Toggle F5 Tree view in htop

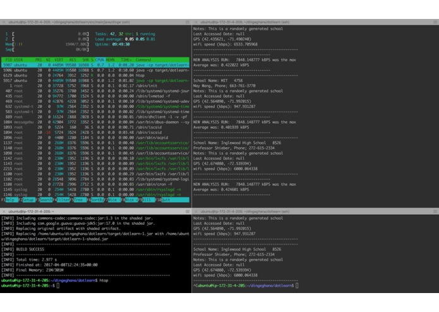pos(78,200)
